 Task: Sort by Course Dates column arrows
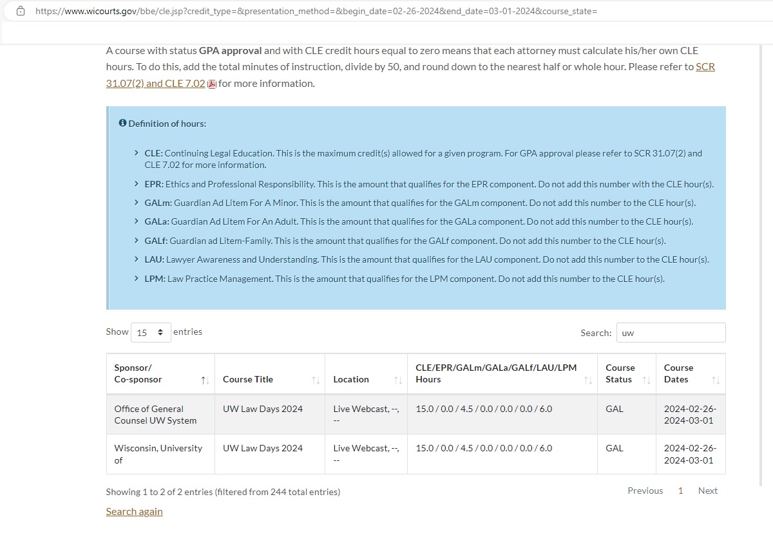coord(716,380)
